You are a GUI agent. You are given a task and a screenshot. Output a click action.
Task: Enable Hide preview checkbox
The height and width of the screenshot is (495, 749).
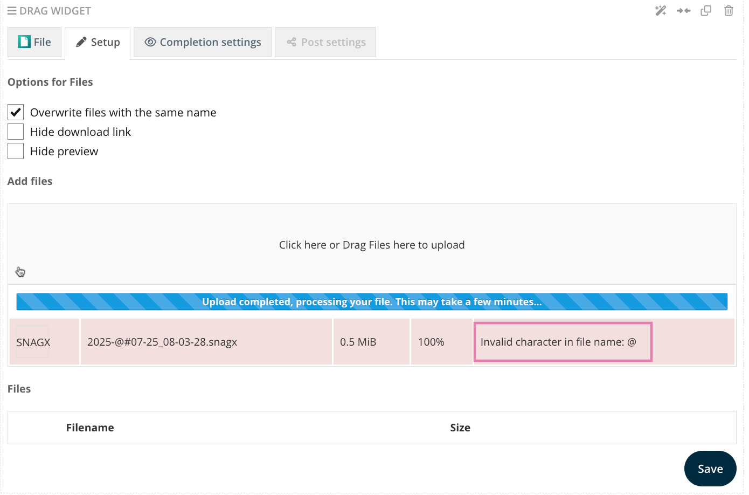tap(16, 151)
